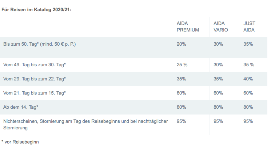
Task: Select 95% in the JUST AIDA column
Action: [248, 121]
